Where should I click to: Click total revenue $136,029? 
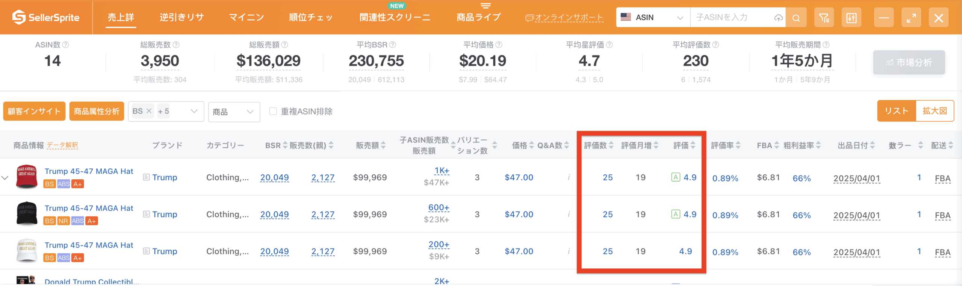click(269, 61)
